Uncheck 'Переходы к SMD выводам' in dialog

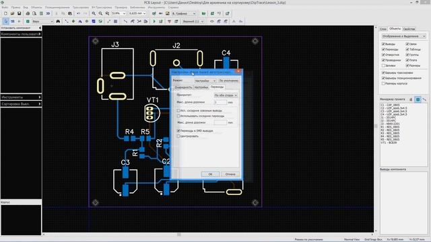click(x=178, y=131)
